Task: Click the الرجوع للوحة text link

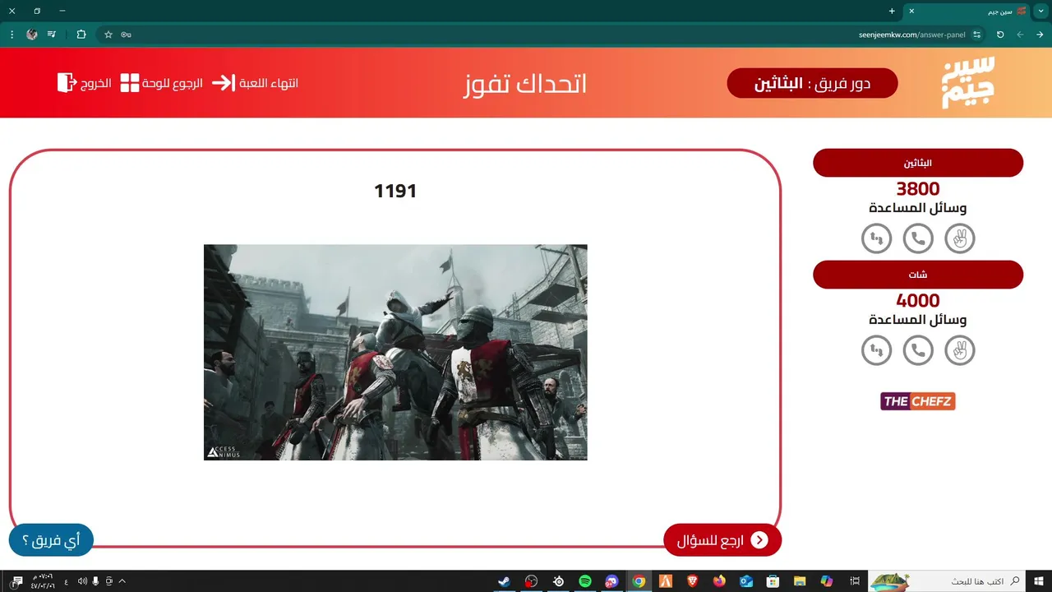Action: 173,83
